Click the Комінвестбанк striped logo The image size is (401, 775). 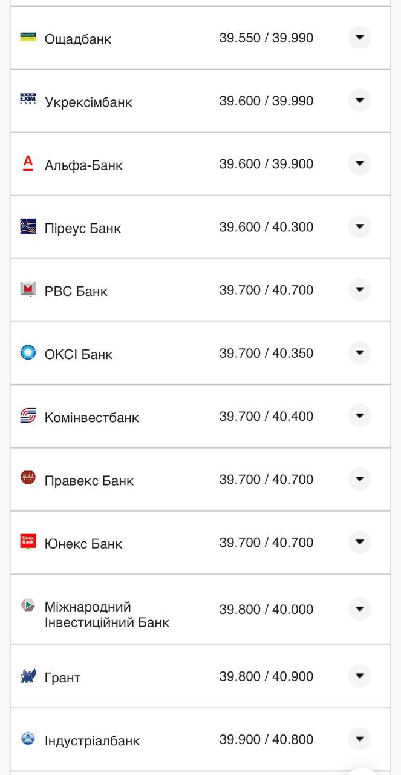pyautogui.click(x=28, y=415)
